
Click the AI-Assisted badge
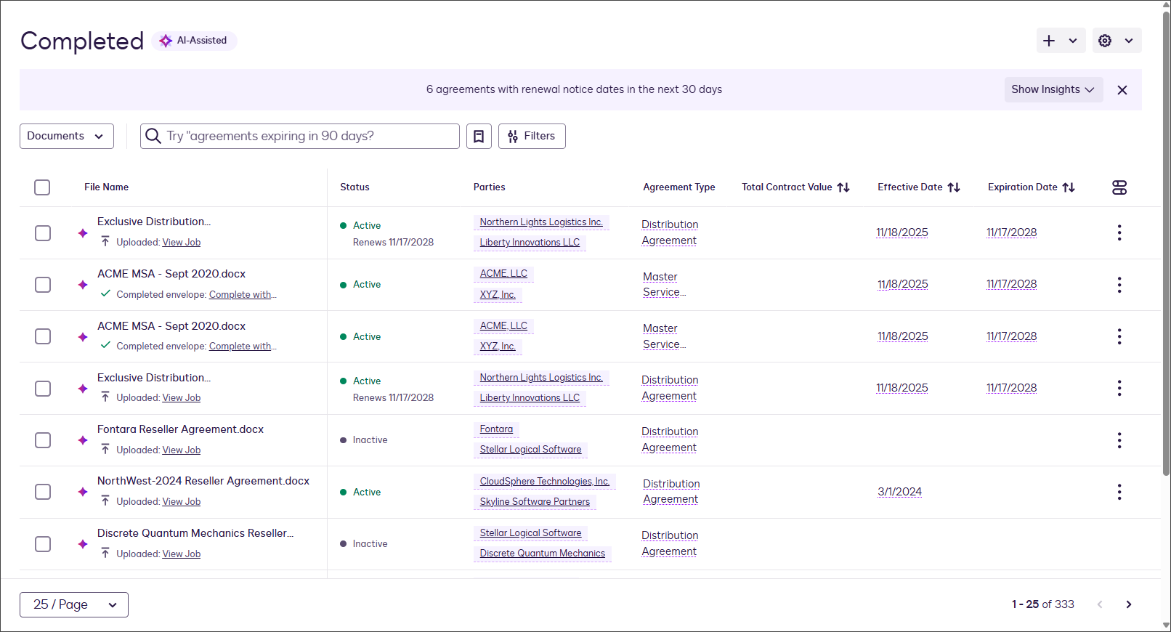[194, 41]
